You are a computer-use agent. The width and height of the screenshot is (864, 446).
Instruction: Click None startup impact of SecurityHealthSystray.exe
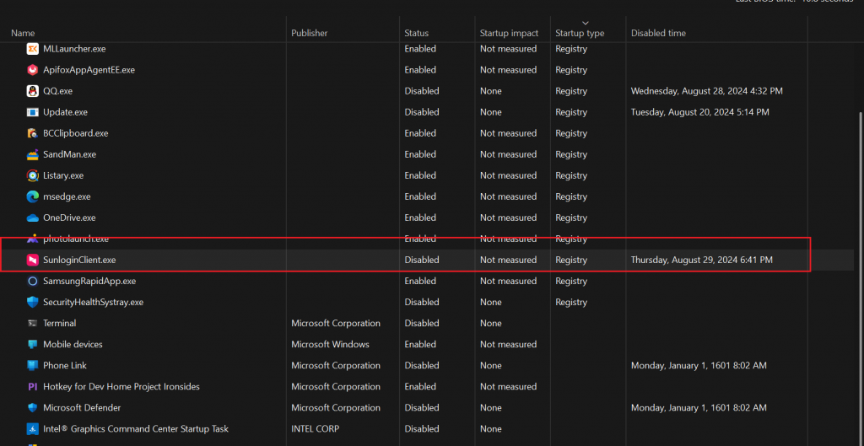[x=490, y=303]
